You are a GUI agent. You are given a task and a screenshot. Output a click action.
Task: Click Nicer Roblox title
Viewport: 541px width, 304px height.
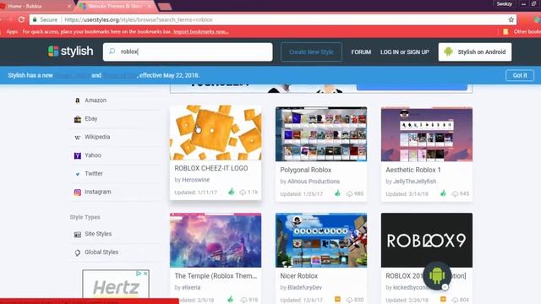[299, 276]
